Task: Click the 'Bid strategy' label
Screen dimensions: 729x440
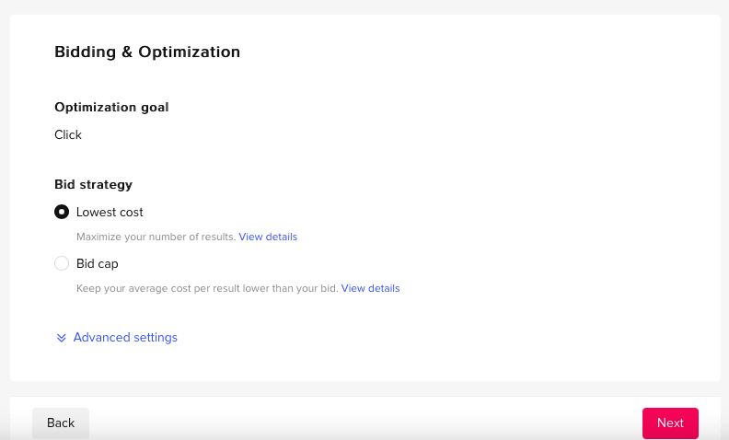Action: tap(94, 185)
